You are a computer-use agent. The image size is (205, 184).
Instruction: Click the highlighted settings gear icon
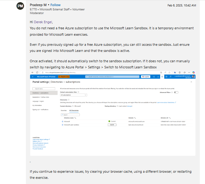[x=162, y=77]
